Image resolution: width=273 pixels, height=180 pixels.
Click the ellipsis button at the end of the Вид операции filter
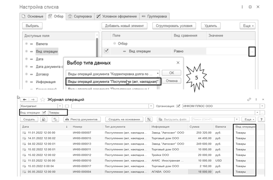click(x=262, y=113)
